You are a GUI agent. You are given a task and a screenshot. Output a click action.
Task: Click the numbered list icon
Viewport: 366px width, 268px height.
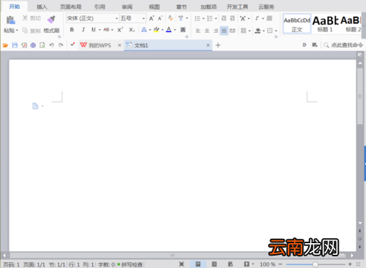(209, 18)
